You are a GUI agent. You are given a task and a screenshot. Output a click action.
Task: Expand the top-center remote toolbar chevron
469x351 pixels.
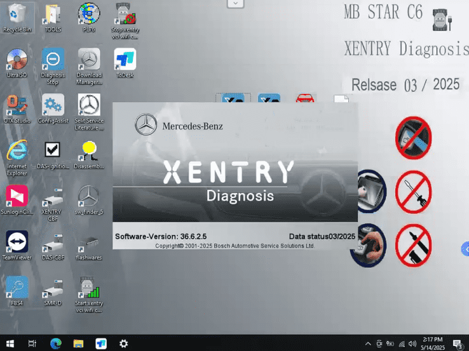point(235,4)
